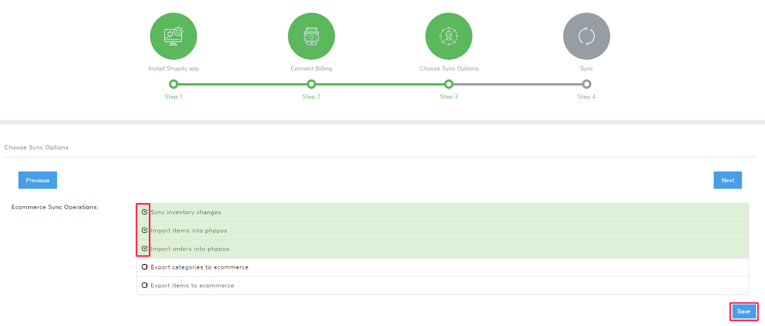Proceed with the Next button
Viewport: 765px width, 326px height.
[727, 180]
